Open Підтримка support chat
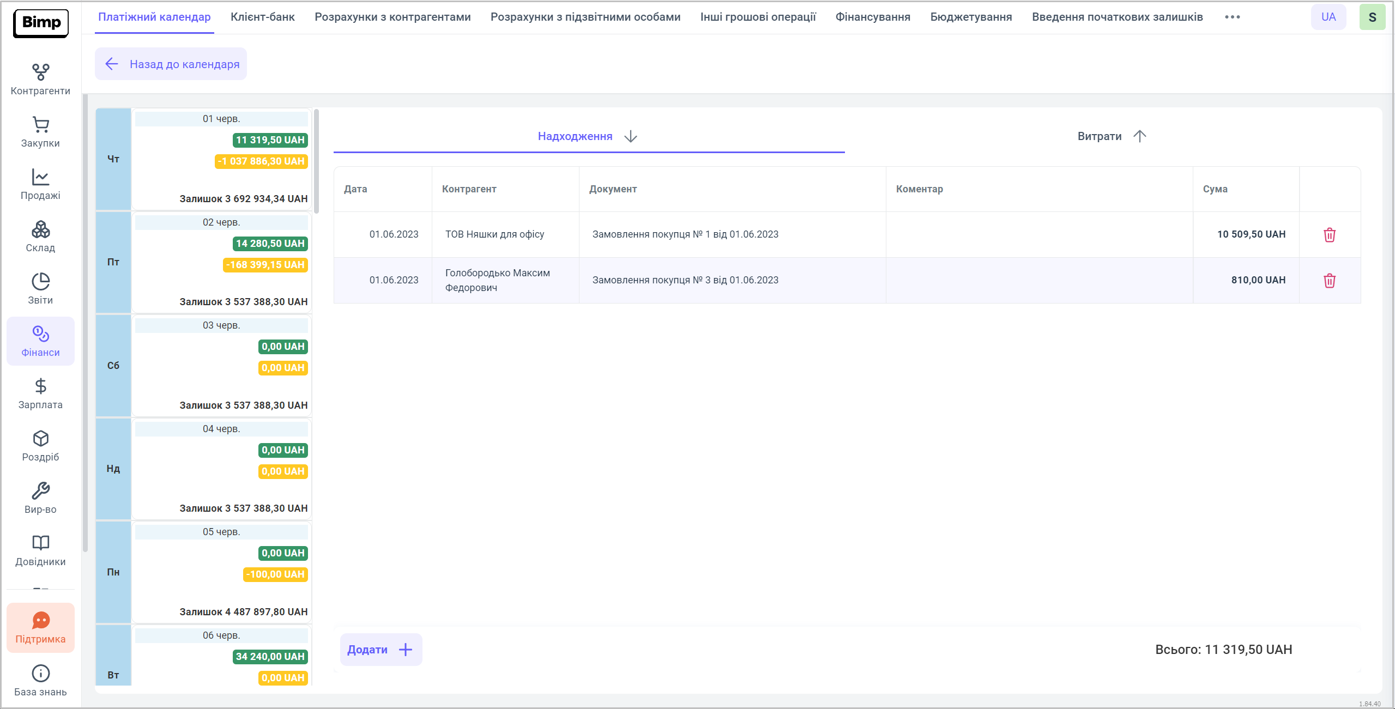This screenshot has width=1395, height=709. (x=40, y=628)
